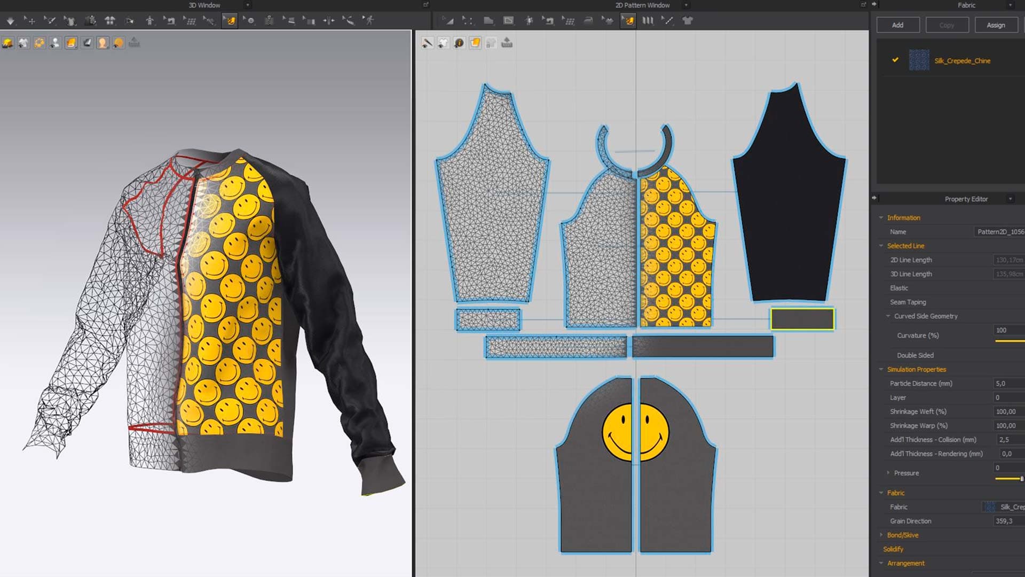The width and height of the screenshot is (1025, 577).
Task: Select the Silk_Crepede_Chine fabric name
Action: (962, 60)
